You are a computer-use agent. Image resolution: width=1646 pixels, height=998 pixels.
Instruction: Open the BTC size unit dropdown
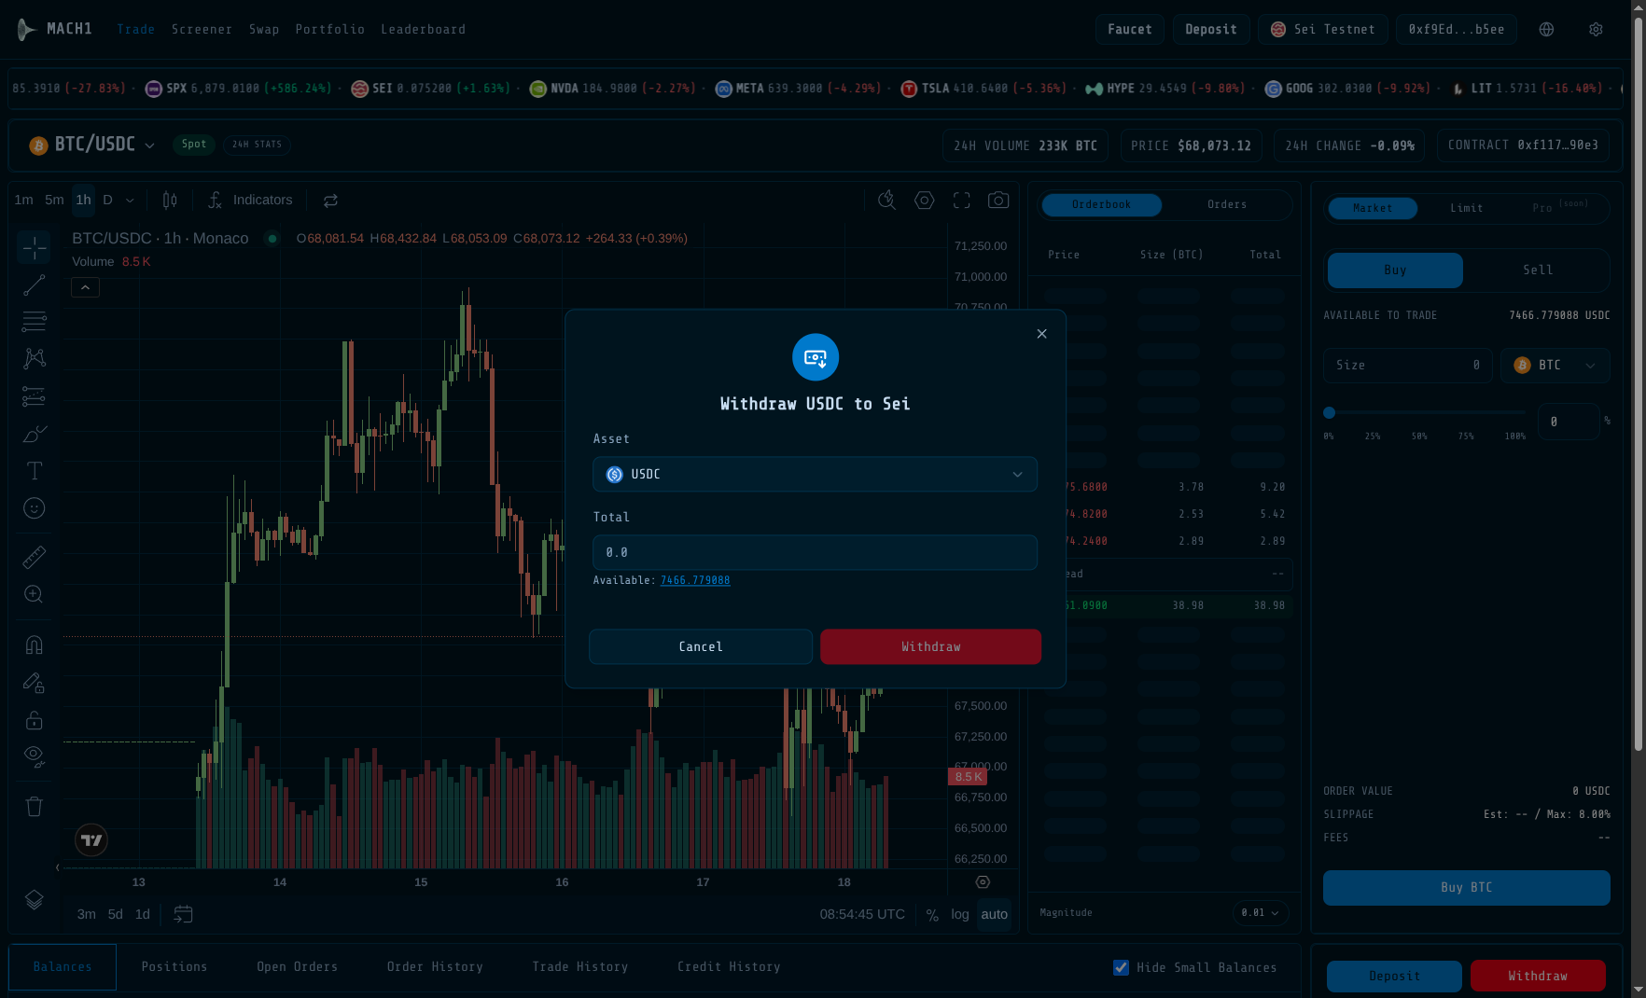coord(1555,366)
